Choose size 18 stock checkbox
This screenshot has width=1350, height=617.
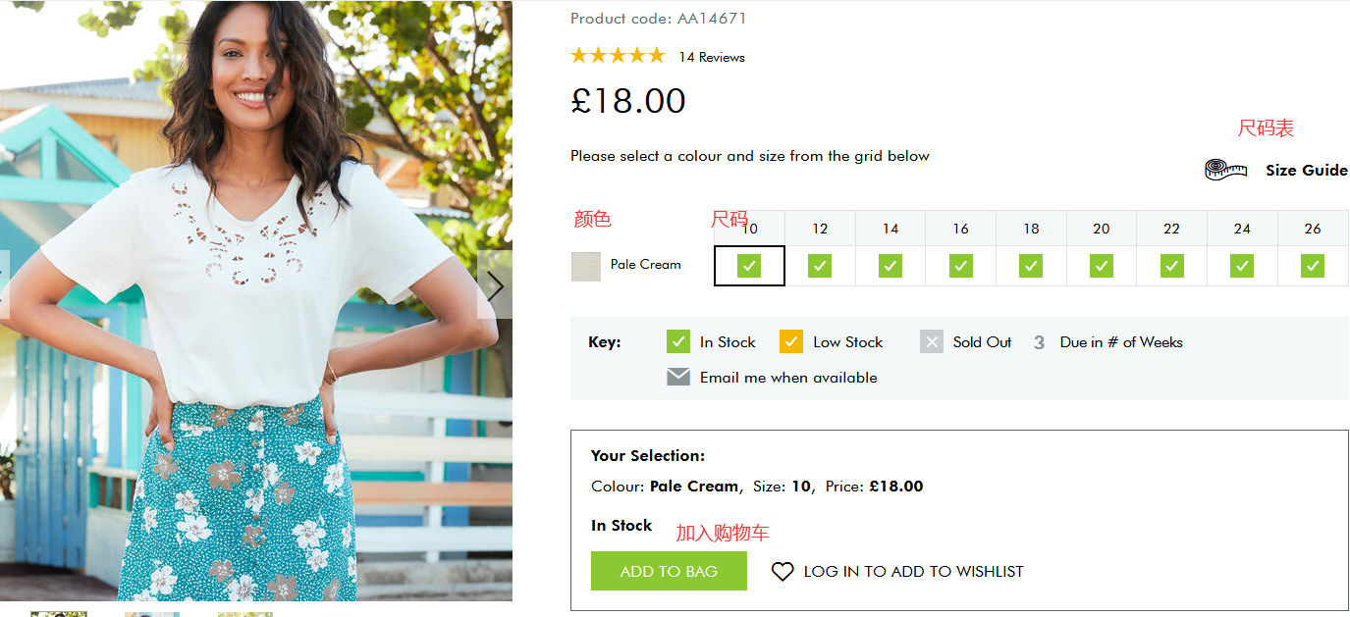point(1031,266)
